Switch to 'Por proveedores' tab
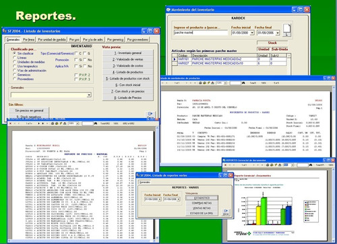The image size is (337, 244). coord(137,40)
